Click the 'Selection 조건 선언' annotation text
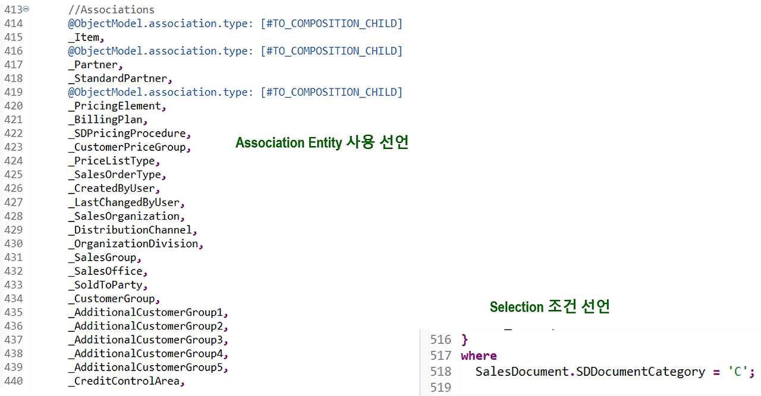761x396 pixels. pos(549,307)
